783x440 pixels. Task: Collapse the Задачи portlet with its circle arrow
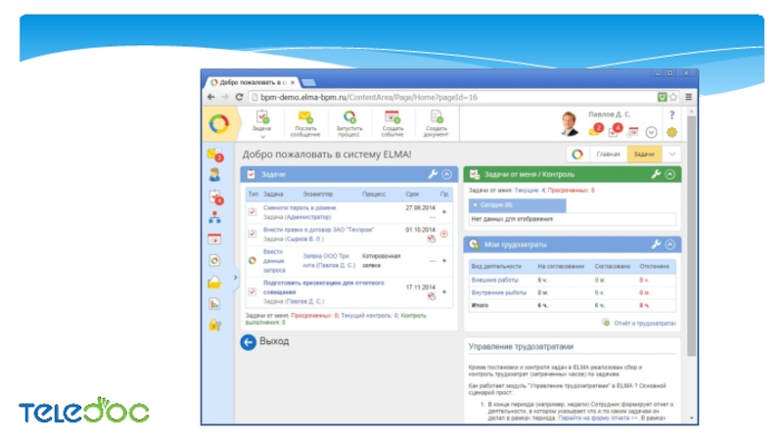pyautogui.click(x=447, y=174)
